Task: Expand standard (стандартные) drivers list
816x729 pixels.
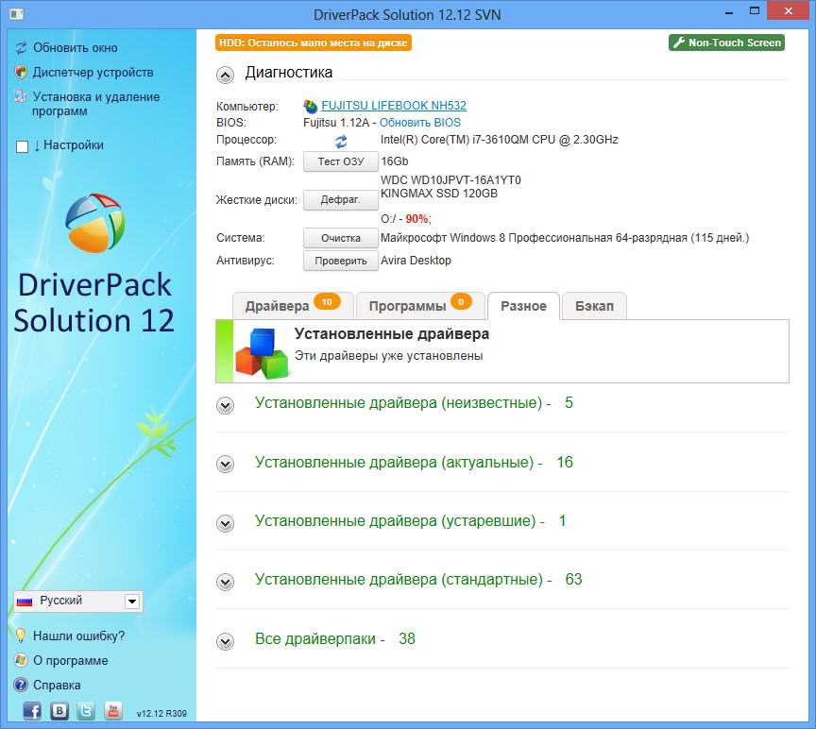Action: click(x=225, y=582)
